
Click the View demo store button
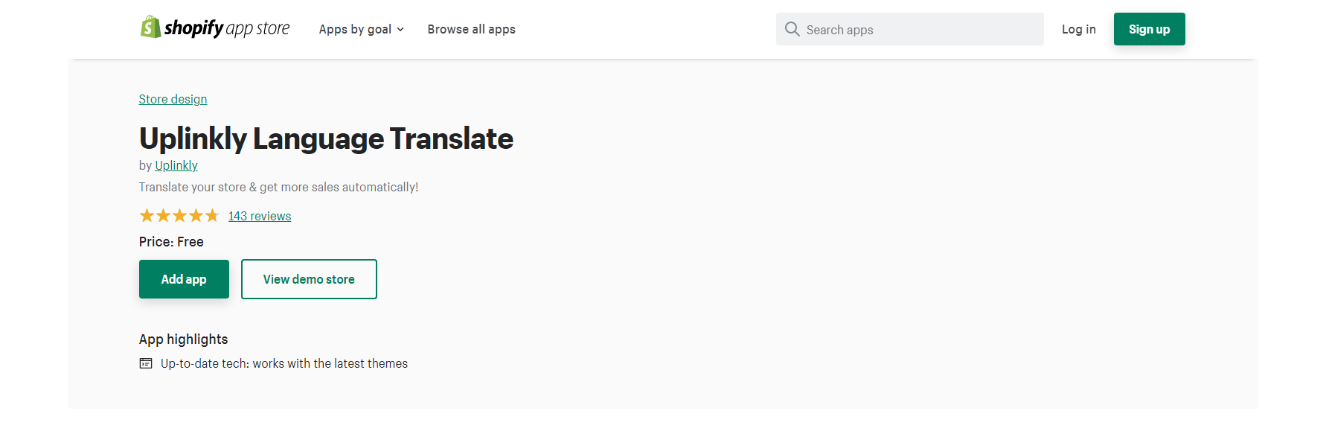click(x=309, y=279)
